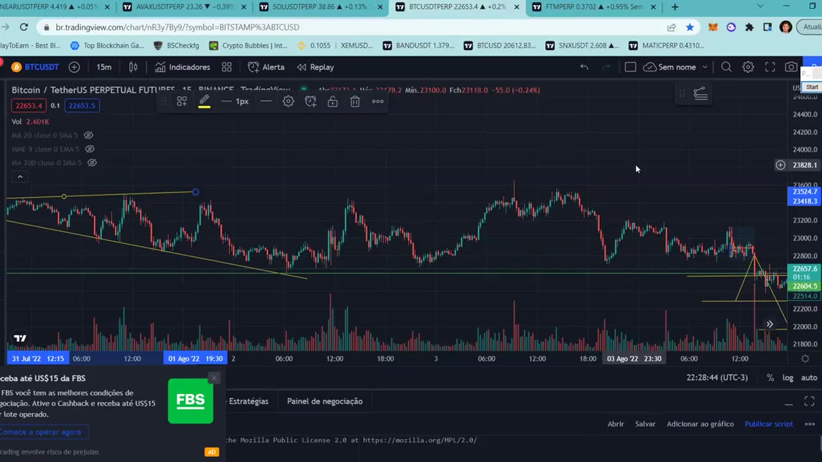Open the quick search magnifier
The width and height of the screenshot is (822, 462).
pos(726,67)
